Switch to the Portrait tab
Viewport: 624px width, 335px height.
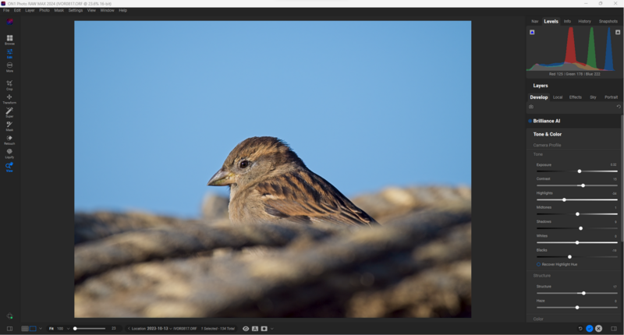click(611, 97)
